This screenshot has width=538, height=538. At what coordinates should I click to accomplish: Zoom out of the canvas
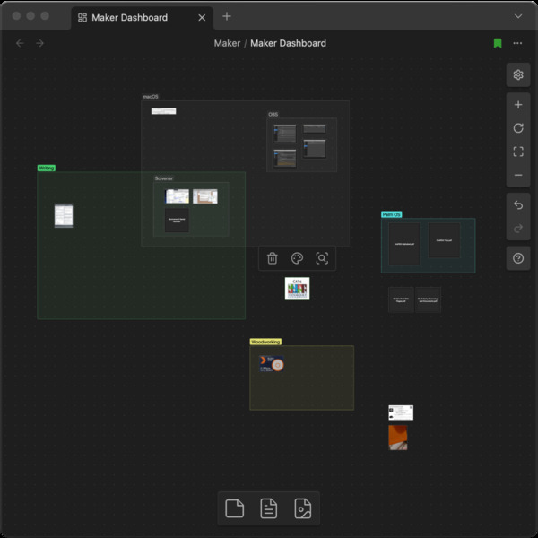click(517, 175)
